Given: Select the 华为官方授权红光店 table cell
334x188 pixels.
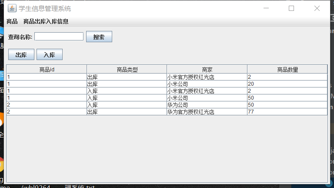Looking at the screenshot, I should 207,112.
